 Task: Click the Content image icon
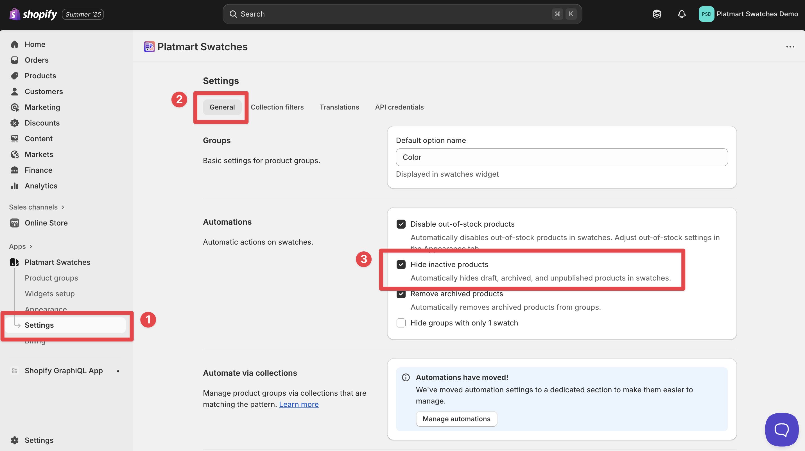pyautogui.click(x=14, y=138)
